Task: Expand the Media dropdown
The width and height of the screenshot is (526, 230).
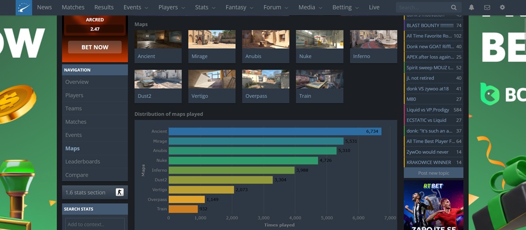Action: [x=311, y=7]
